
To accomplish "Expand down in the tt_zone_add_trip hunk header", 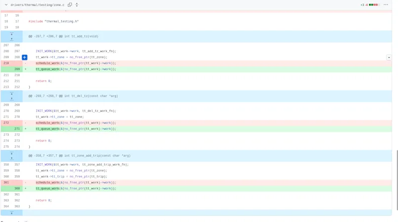I will click(x=11, y=153).
